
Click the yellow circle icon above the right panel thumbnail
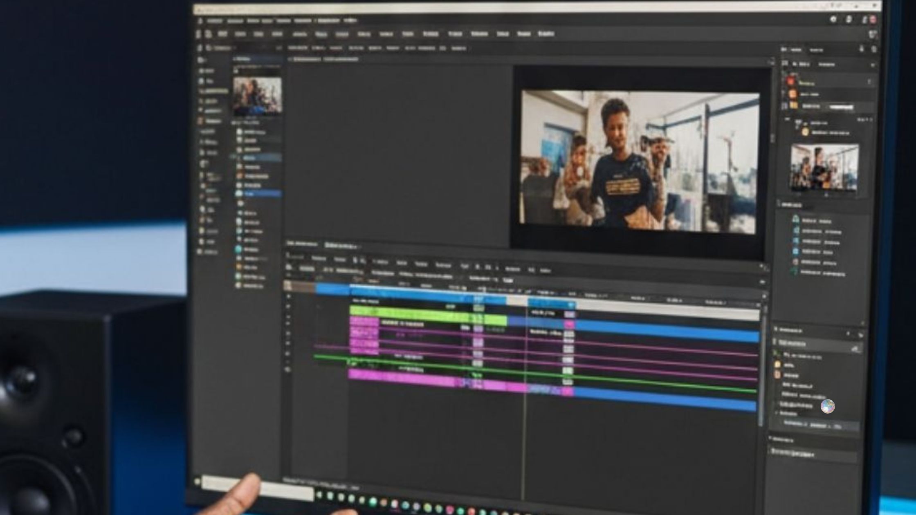pos(805,132)
